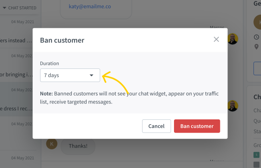
Task: Click the lower agent avatar photo
Action: tap(233, 106)
